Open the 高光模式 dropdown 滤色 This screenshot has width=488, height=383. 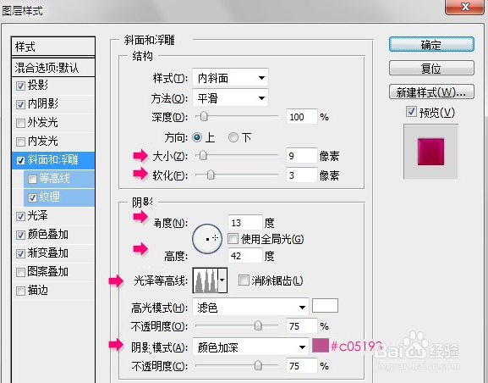(250, 308)
